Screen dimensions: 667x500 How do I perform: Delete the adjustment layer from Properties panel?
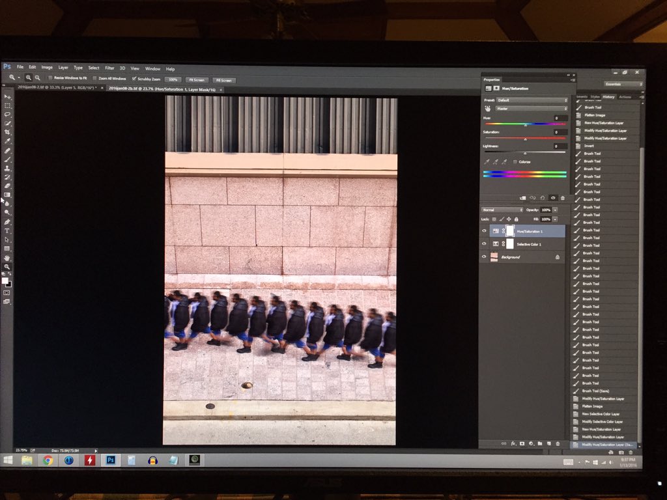tap(562, 198)
